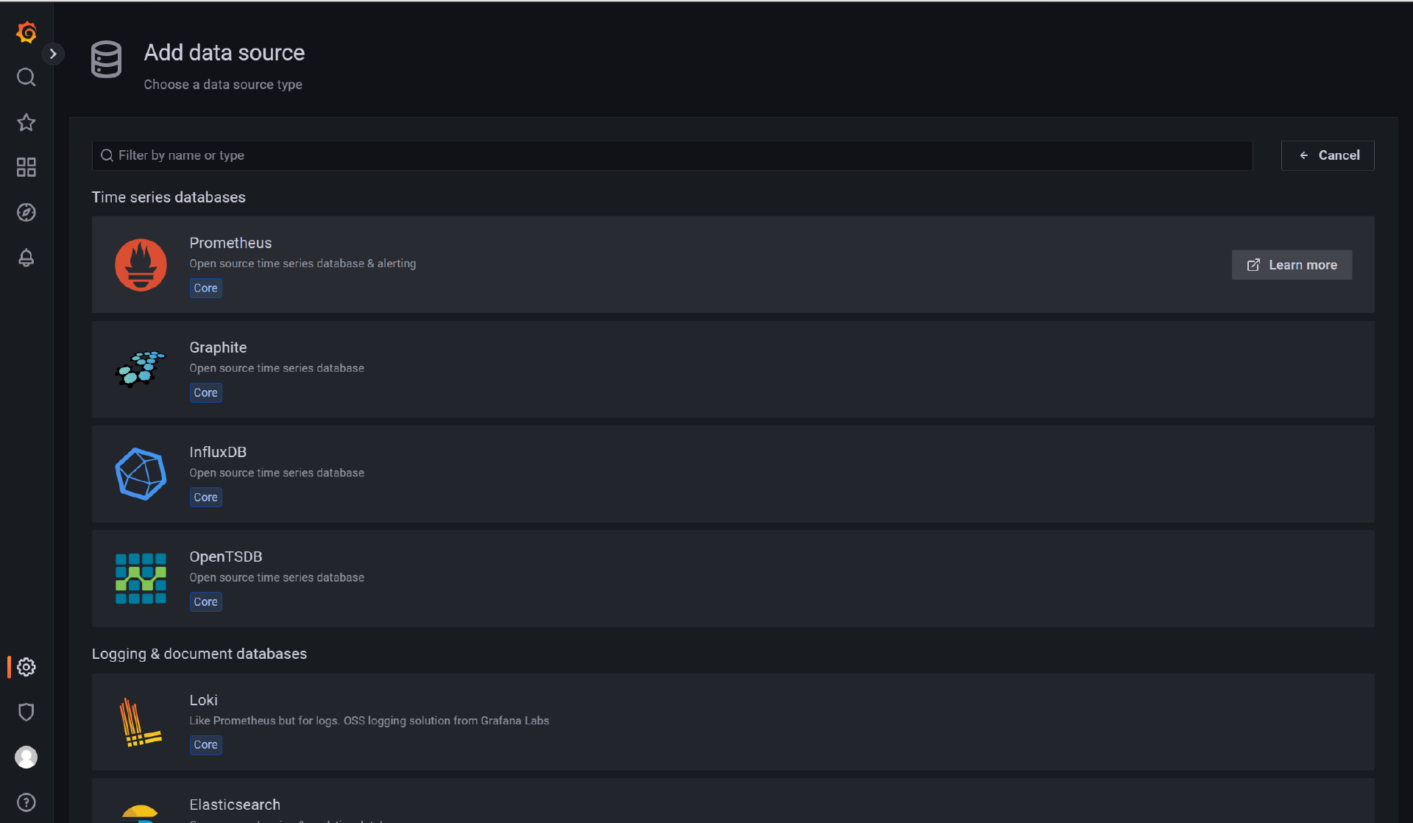Open starred dashboards star icon
This screenshot has width=1413, height=823.
[x=26, y=122]
